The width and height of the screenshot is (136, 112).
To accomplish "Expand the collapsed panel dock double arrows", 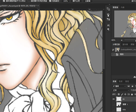I will [109, 4].
